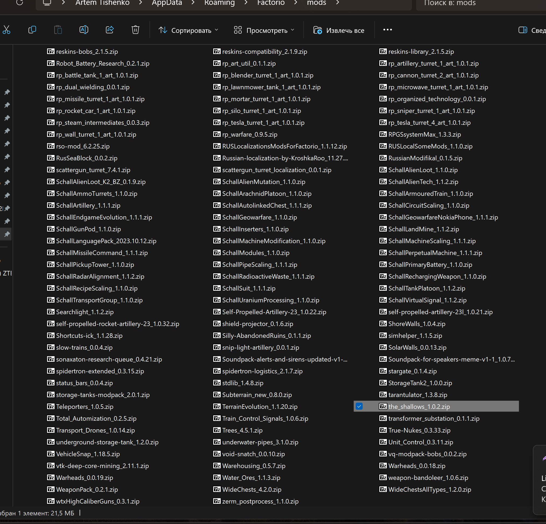
Task: Click the Refresh icon beside the address bar
Action: click(20, 3)
